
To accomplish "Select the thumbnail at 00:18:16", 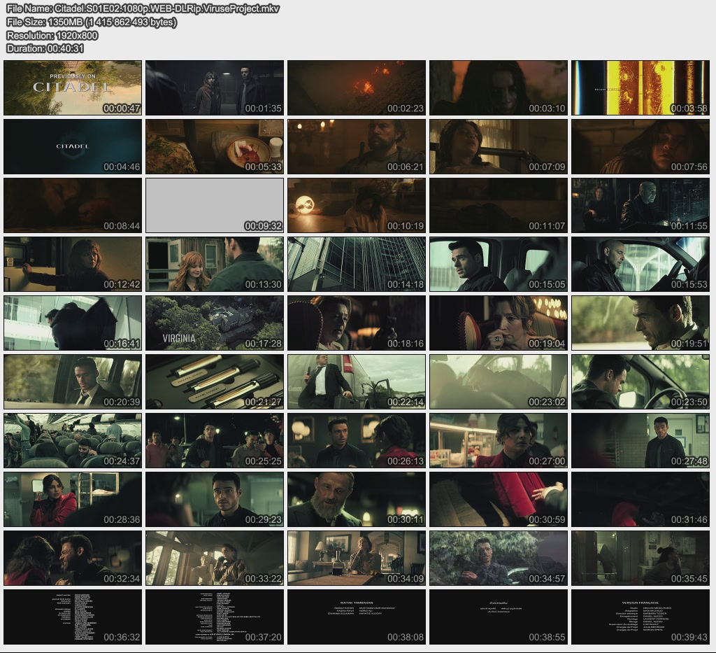I will coord(357,323).
